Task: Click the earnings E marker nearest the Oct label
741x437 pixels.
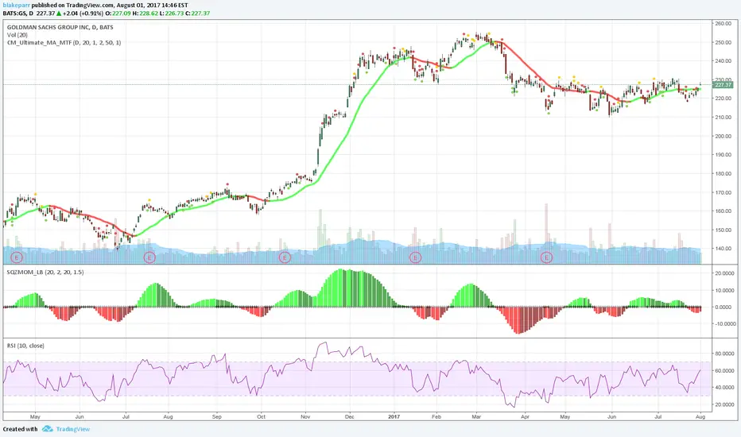Action: click(285, 257)
